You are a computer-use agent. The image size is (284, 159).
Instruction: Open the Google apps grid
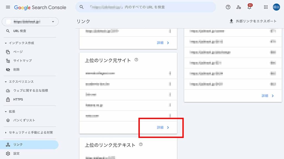coord(266,7)
